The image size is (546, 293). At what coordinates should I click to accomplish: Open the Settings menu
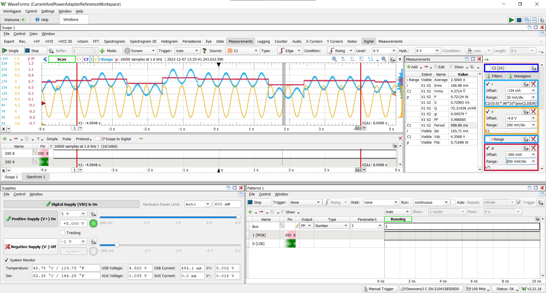[x=48, y=11]
